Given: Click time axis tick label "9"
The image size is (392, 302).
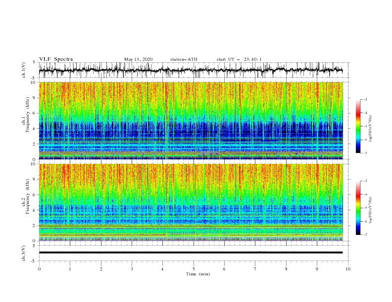Looking at the screenshot, I should pos(317,269).
